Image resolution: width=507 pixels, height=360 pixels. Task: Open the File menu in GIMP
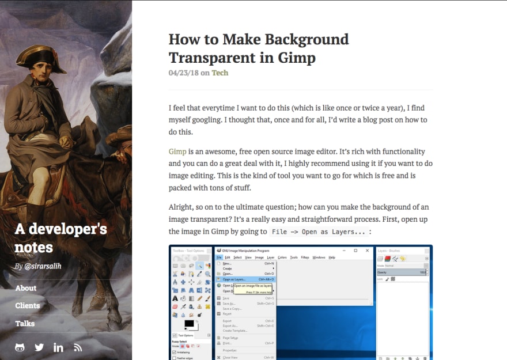click(x=220, y=257)
